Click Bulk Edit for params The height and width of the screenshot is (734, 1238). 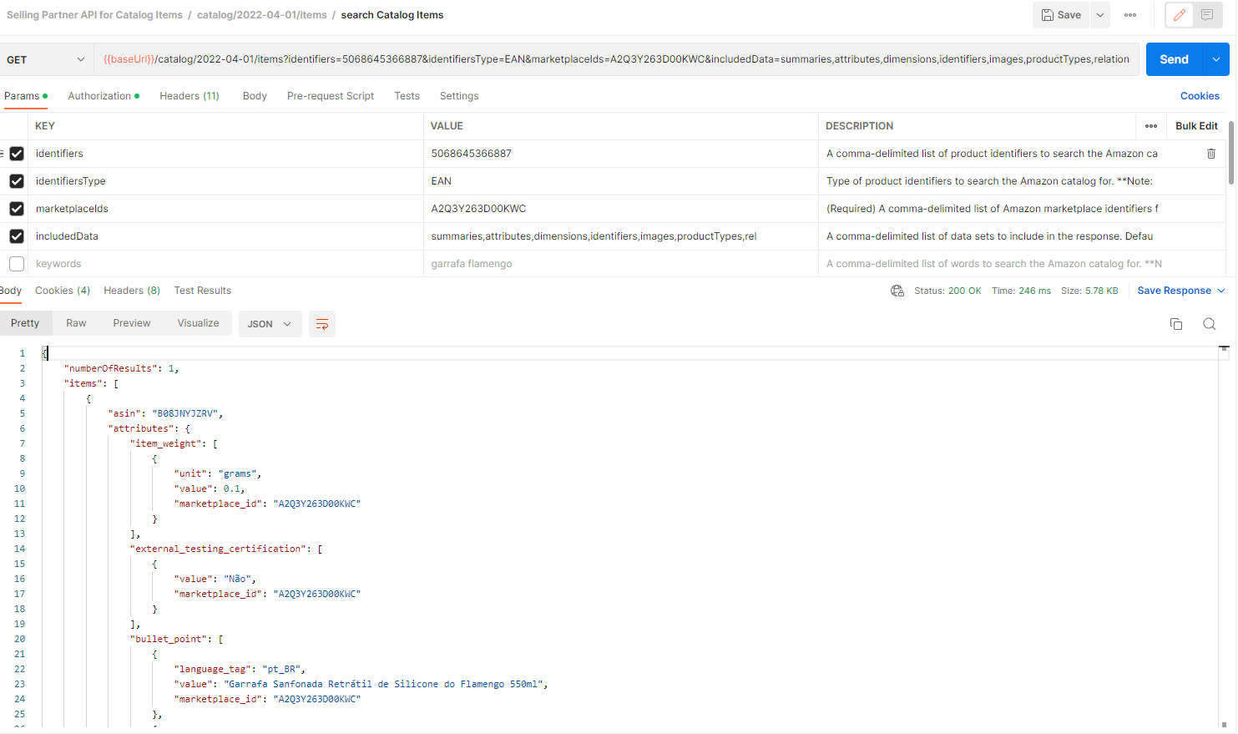pyautogui.click(x=1196, y=126)
